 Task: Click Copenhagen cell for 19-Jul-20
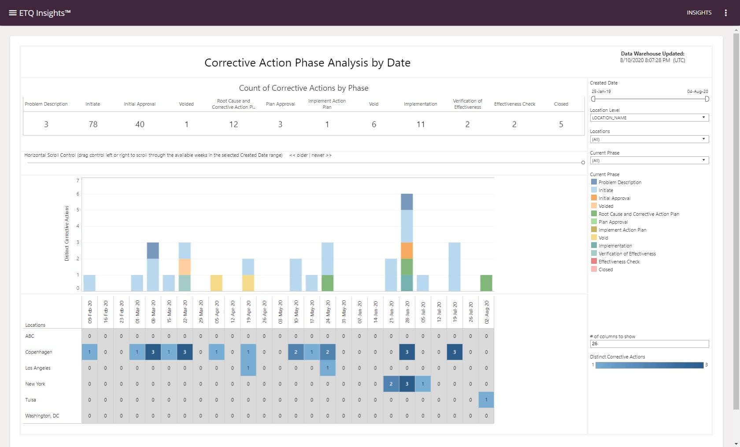[455, 352]
